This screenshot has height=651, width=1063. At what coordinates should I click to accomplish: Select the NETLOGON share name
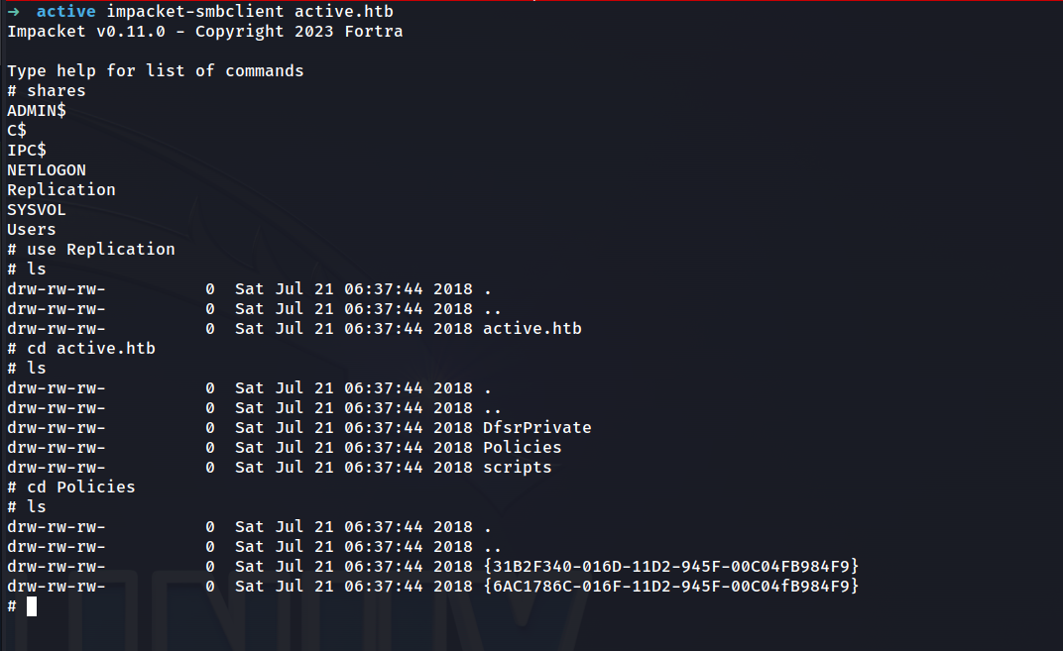coord(47,170)
